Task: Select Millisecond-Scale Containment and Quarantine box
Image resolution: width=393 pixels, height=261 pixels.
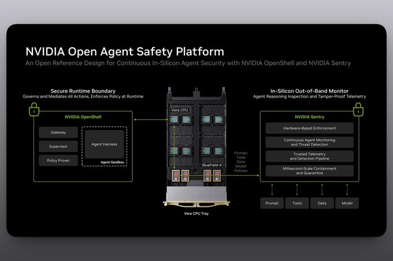Action: click(310, 171)
